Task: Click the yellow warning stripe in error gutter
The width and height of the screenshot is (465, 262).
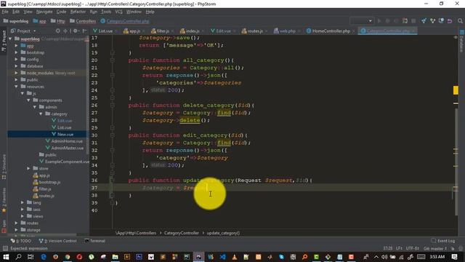Action: (456, 90)
